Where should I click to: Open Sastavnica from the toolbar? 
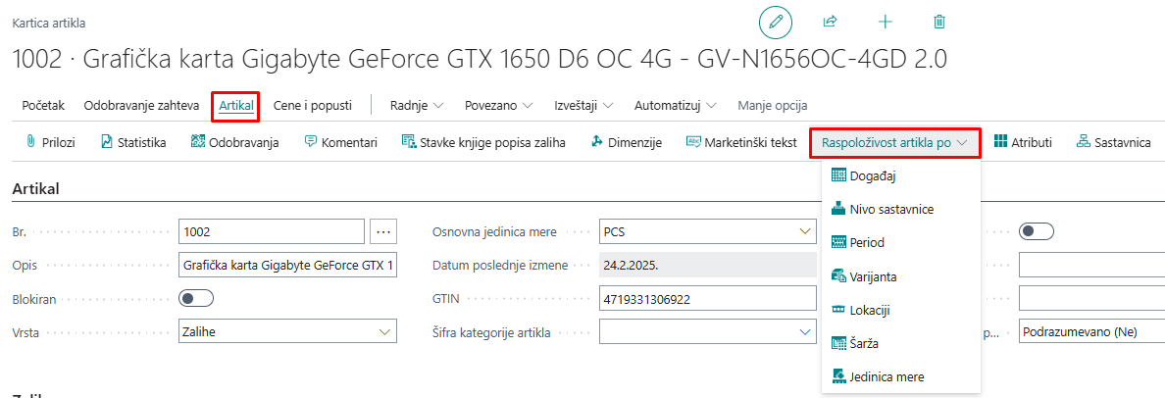[x=1113, y=142]
